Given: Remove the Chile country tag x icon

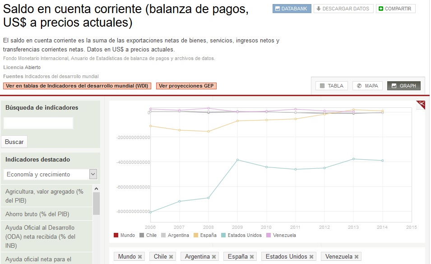Looking at the screenshot, I should (171, 257).
